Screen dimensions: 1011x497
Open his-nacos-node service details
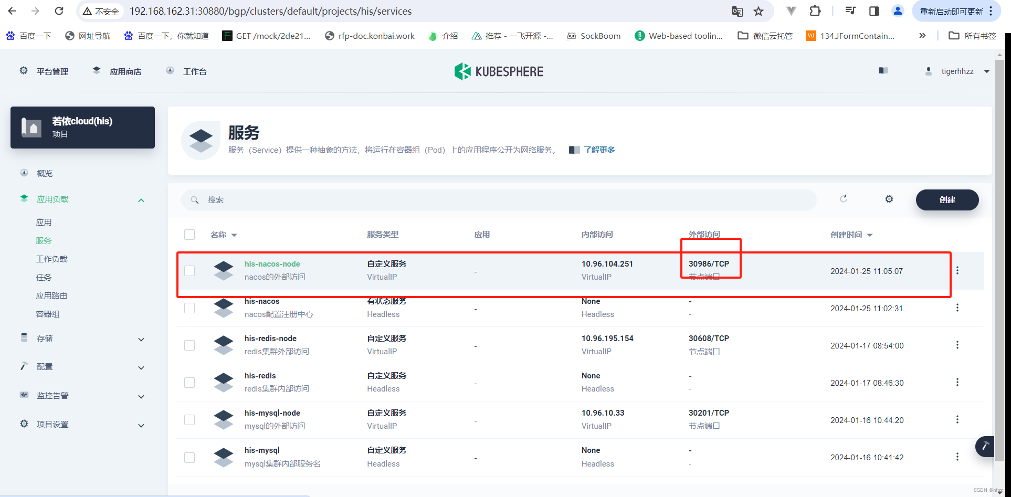272,264
